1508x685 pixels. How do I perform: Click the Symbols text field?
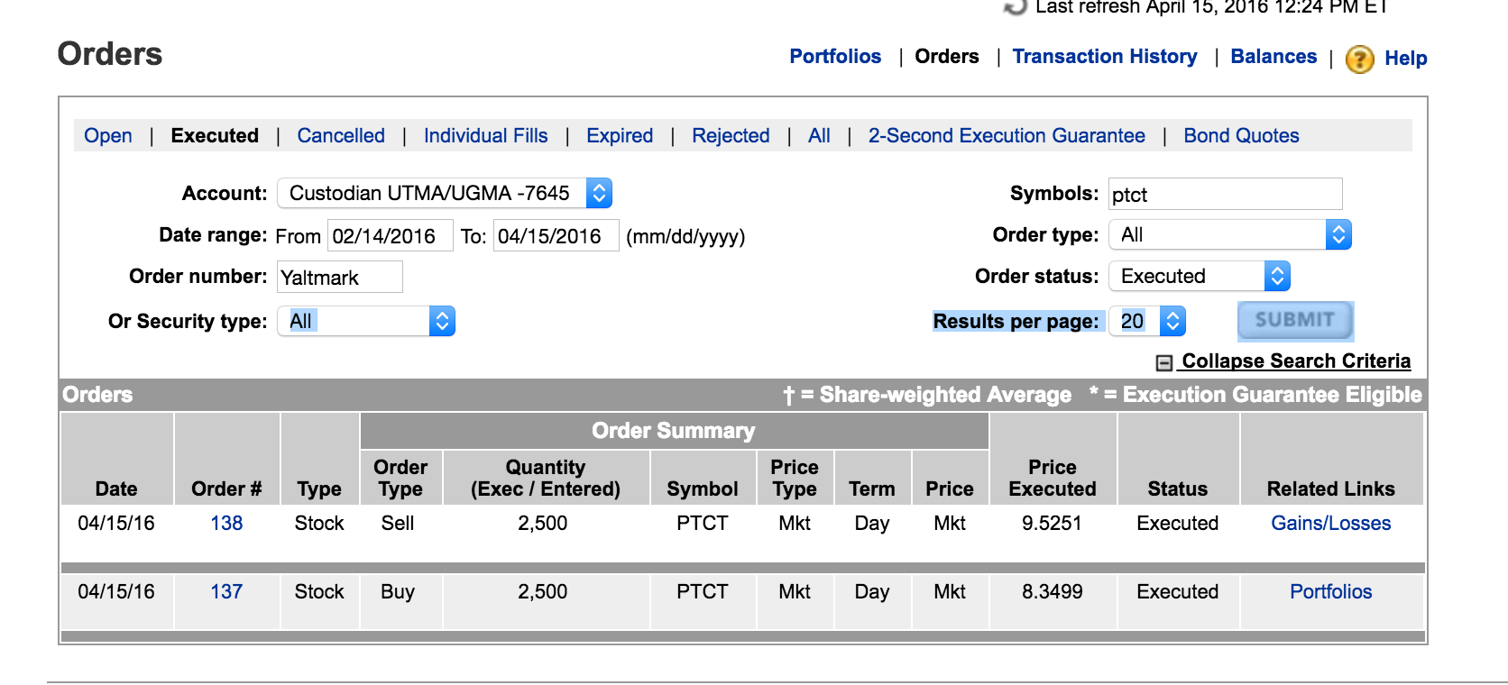(1225, 195)
